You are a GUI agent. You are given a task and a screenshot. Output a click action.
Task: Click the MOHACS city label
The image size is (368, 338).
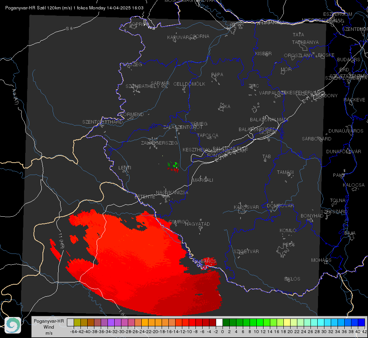321,260
